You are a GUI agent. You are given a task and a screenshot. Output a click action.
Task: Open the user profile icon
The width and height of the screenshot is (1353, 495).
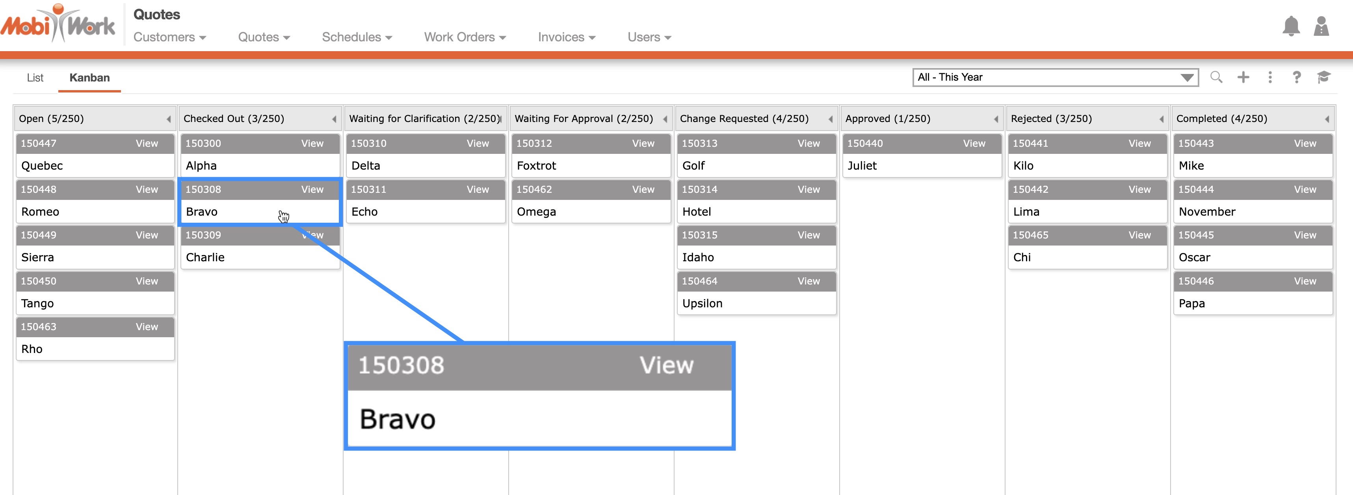coord(1321,26)
